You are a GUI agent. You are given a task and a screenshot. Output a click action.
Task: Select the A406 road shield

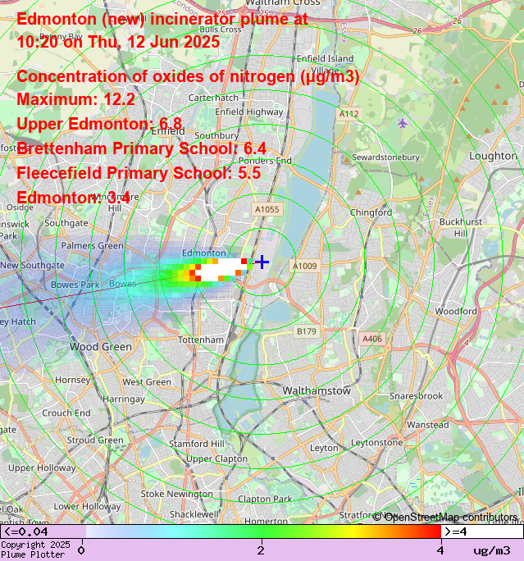click(372, 339)
